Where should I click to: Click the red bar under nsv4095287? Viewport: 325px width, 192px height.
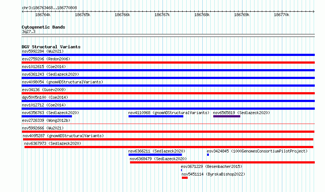point(168,139)
